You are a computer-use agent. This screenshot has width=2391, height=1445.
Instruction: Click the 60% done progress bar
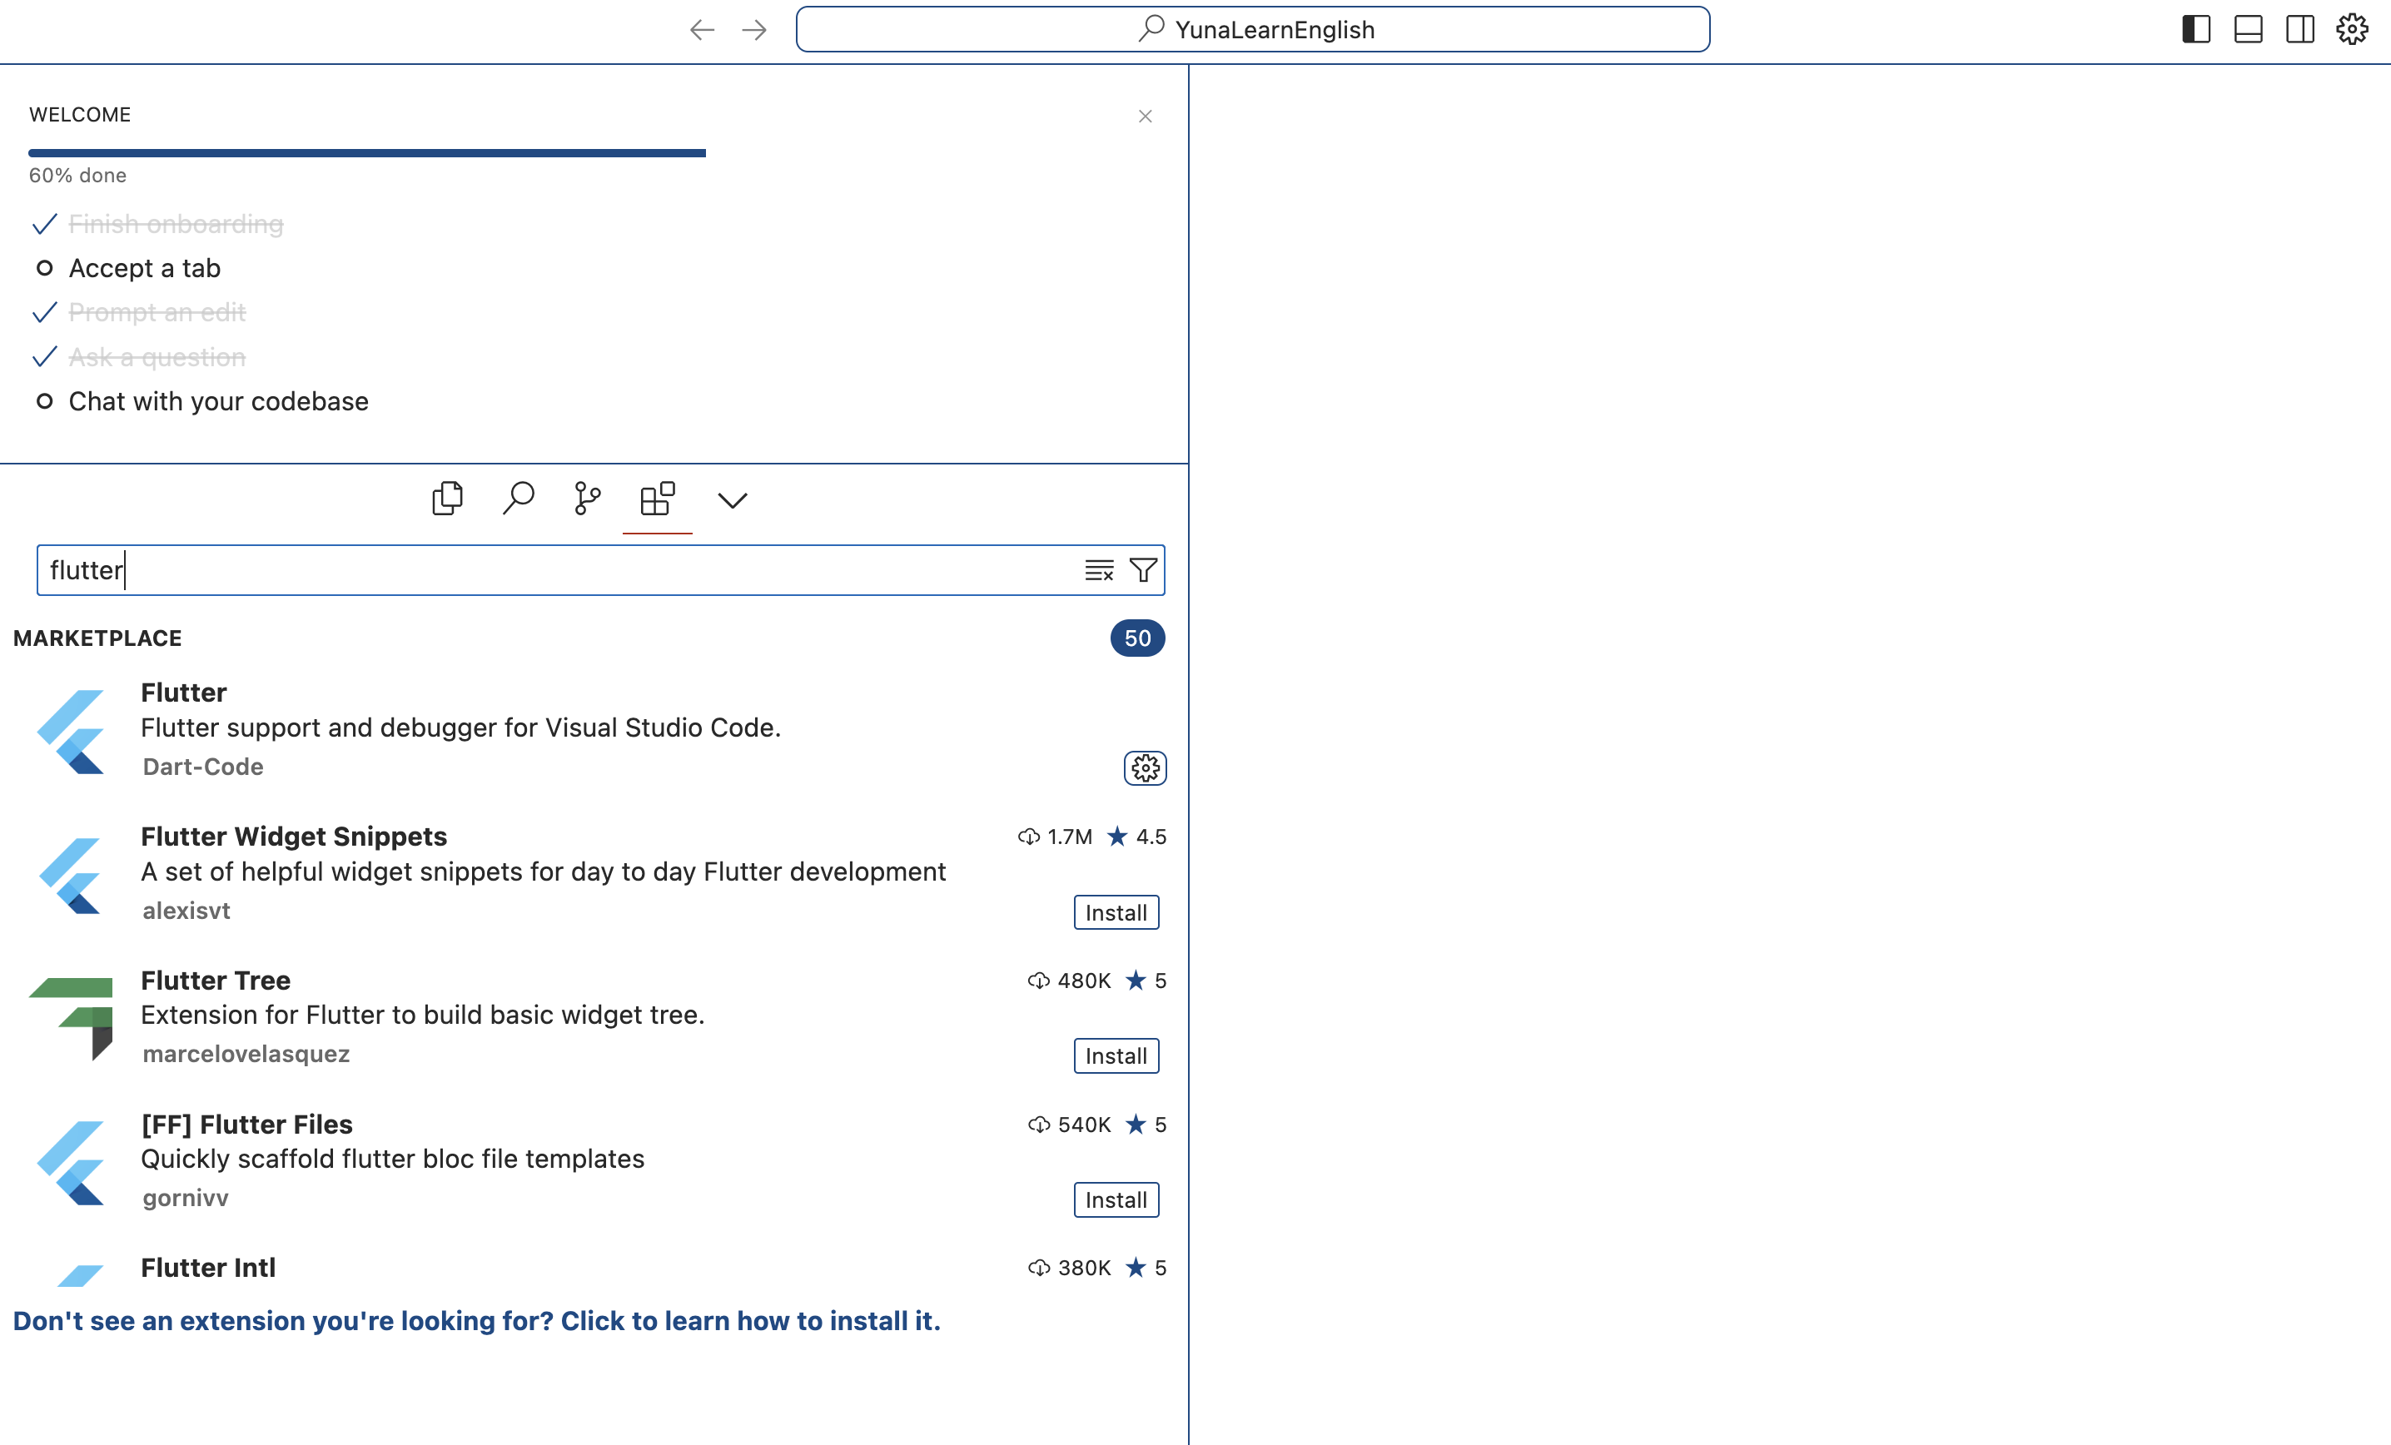point(367,152)
